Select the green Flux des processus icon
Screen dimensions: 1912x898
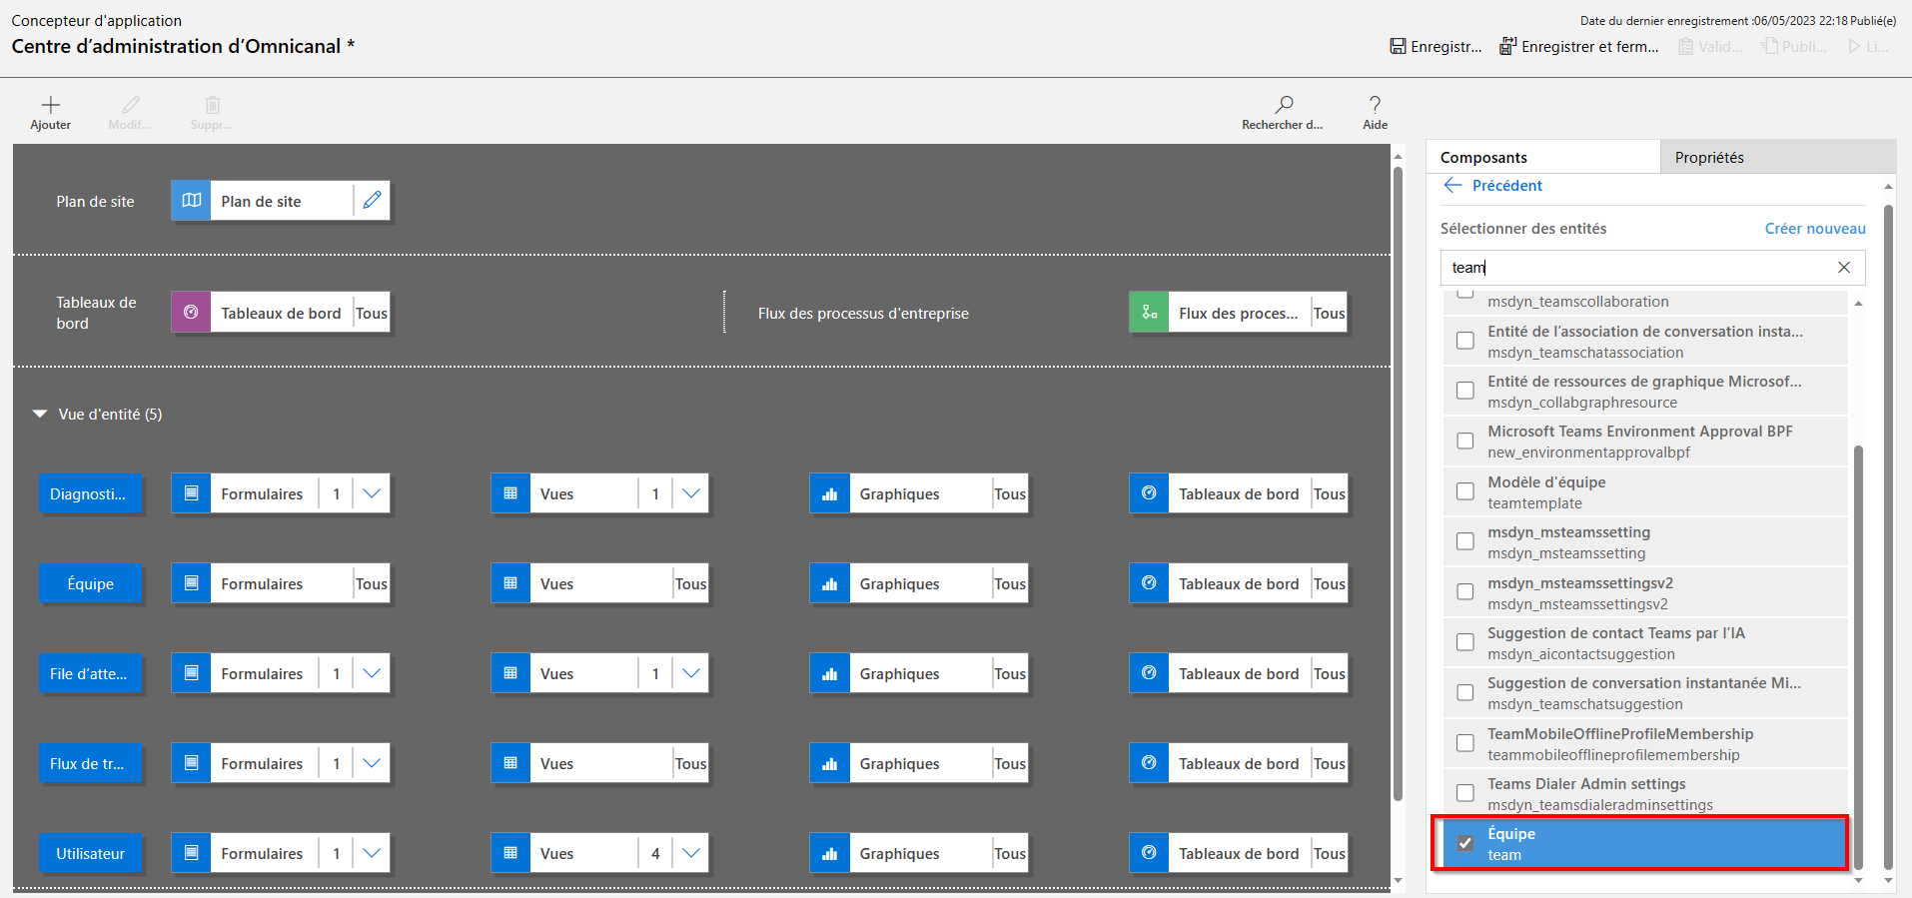(1149, 313)
